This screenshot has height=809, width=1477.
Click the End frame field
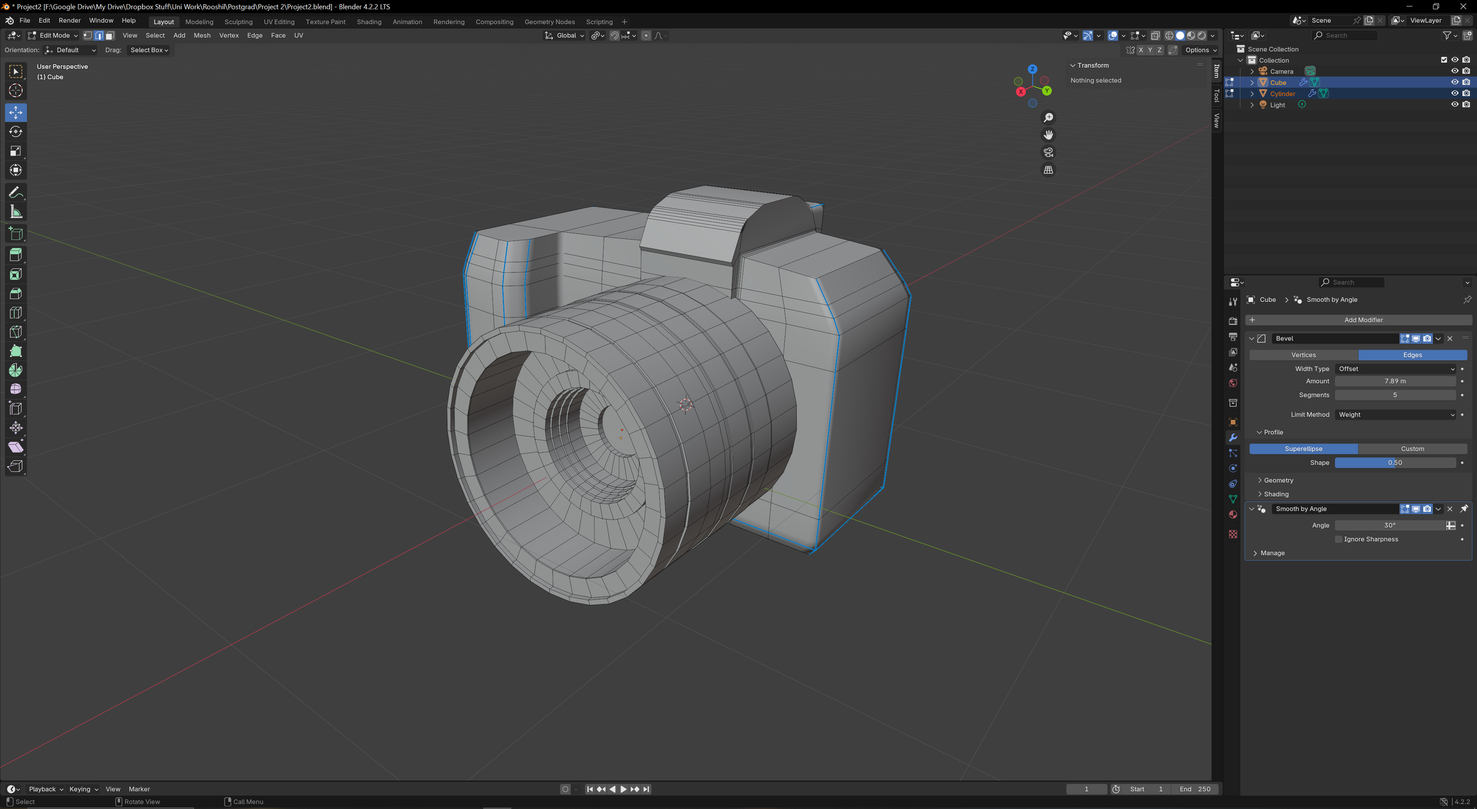point(1195,789)
